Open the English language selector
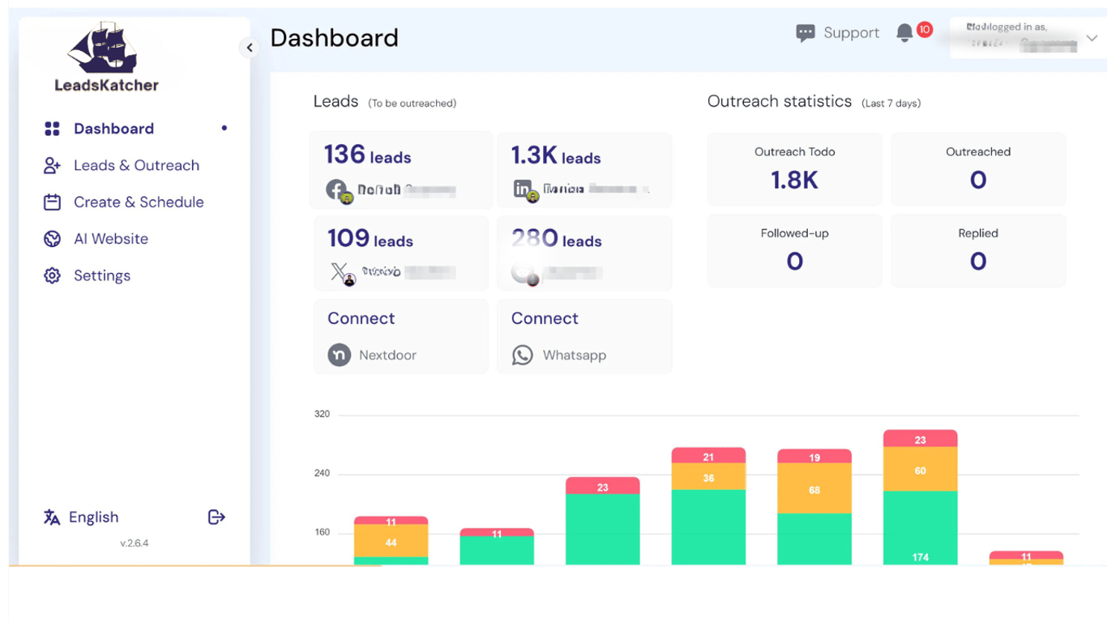This screenshot has width=1107, height=622. coord(81,518)
